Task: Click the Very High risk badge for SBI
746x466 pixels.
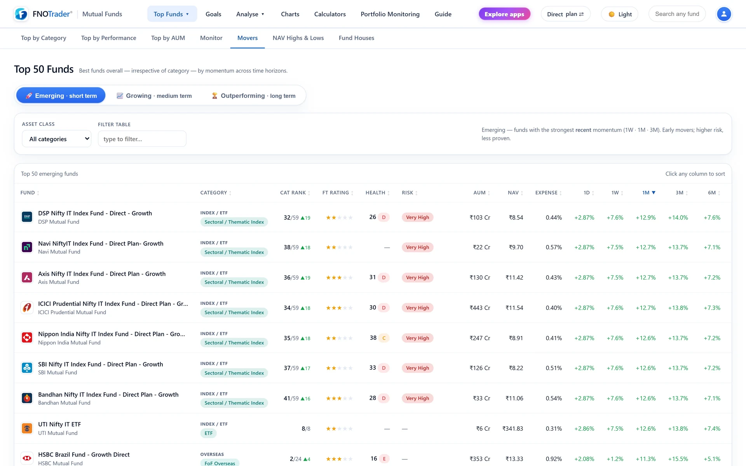Action: click(x=417, y=368)
